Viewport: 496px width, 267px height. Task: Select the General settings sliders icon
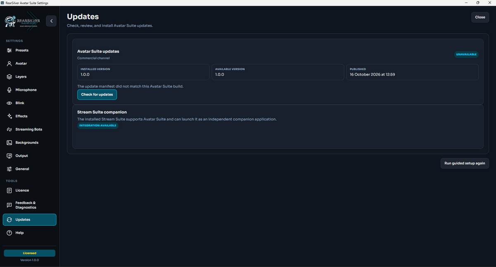(x=10, y=169)
